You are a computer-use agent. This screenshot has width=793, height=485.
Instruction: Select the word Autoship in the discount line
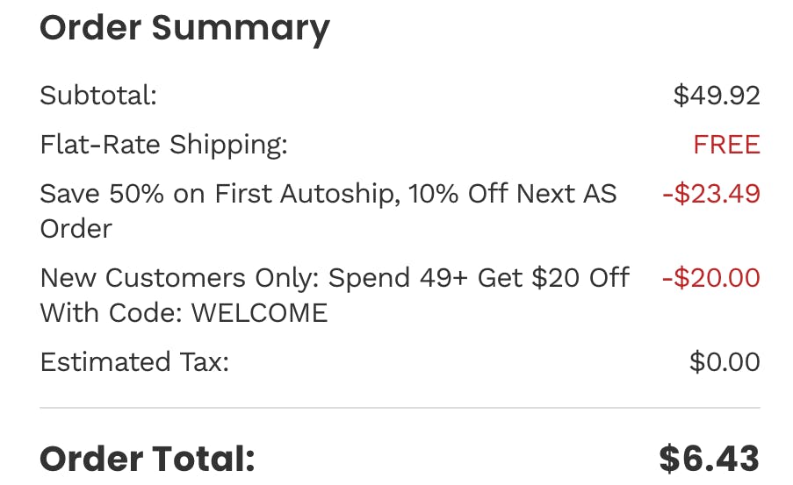point(337,194)
